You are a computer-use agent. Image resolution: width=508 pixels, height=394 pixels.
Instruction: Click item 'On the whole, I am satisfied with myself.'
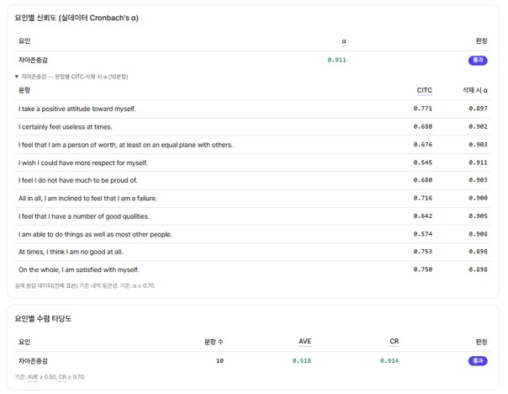[79, 269]
